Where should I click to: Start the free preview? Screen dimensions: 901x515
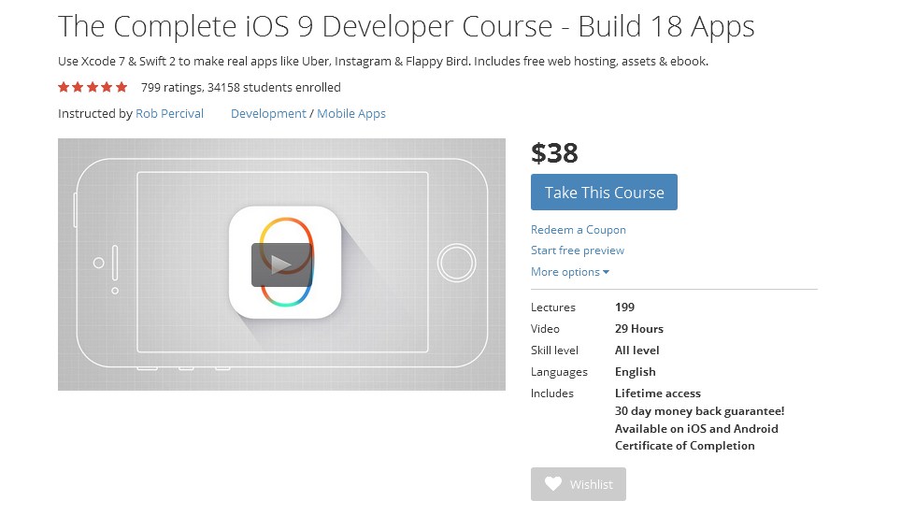click(578, 250)
